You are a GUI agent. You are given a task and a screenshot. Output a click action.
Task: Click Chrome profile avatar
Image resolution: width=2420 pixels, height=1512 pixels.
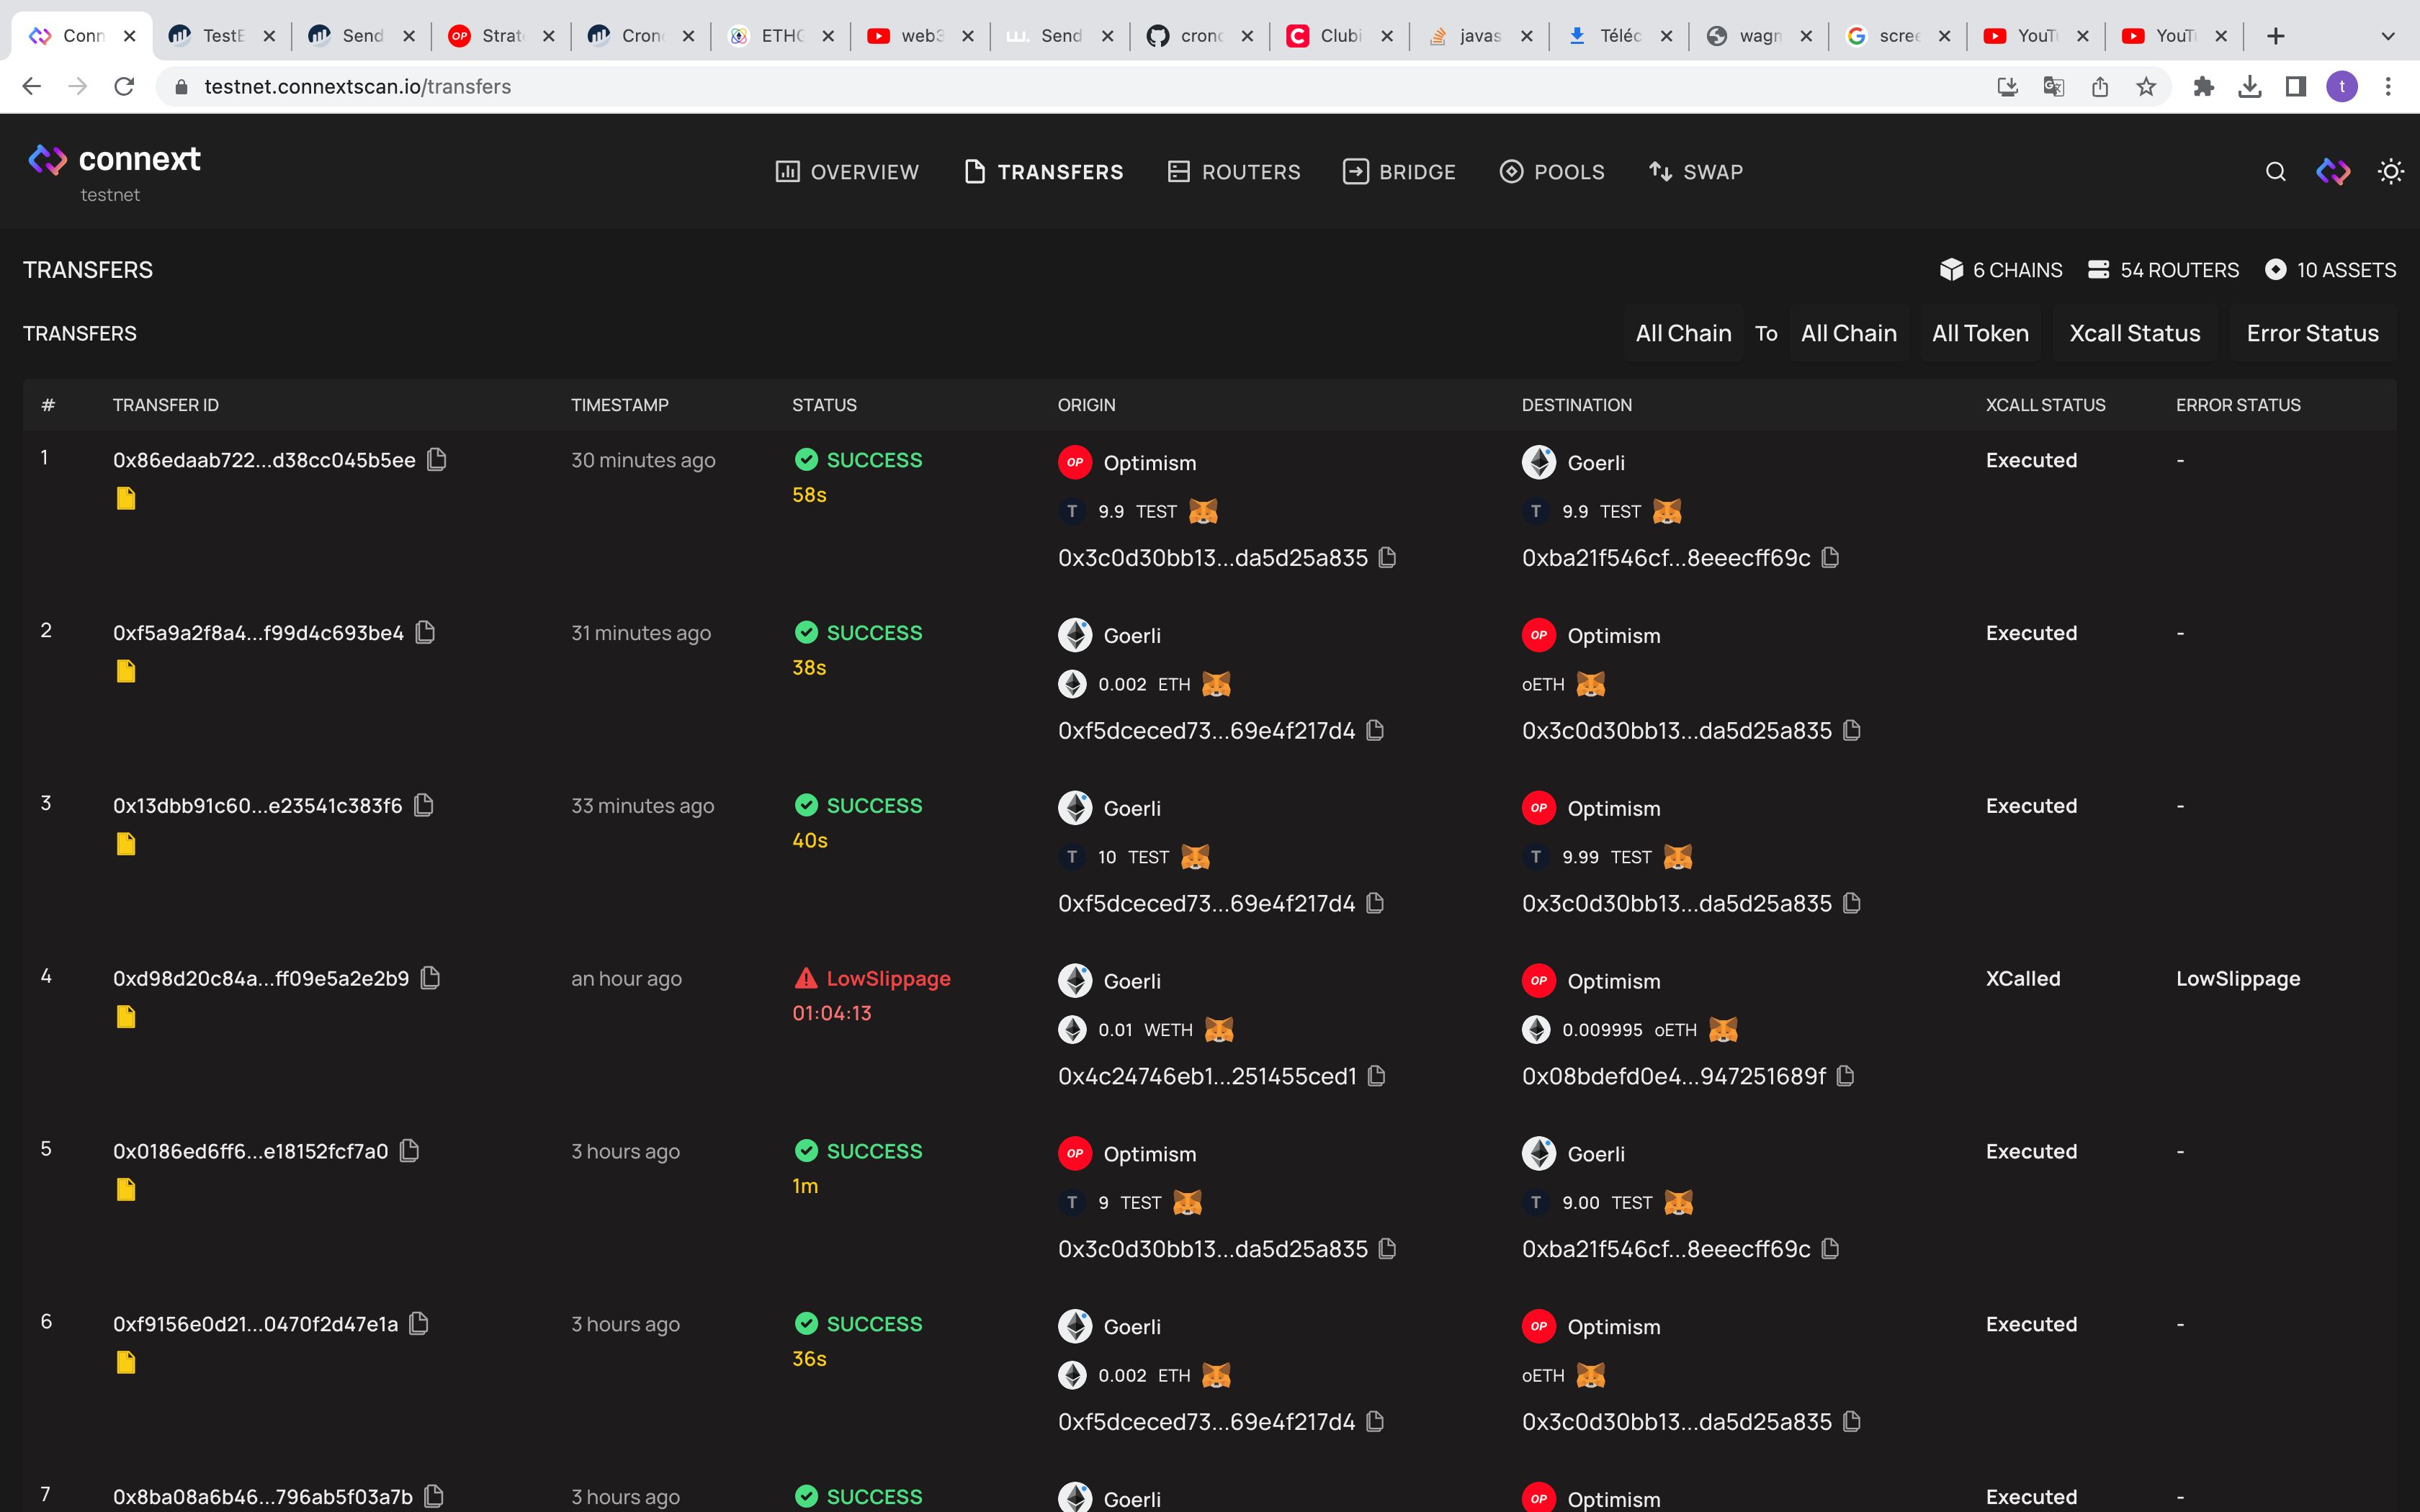click(2342, 87)
